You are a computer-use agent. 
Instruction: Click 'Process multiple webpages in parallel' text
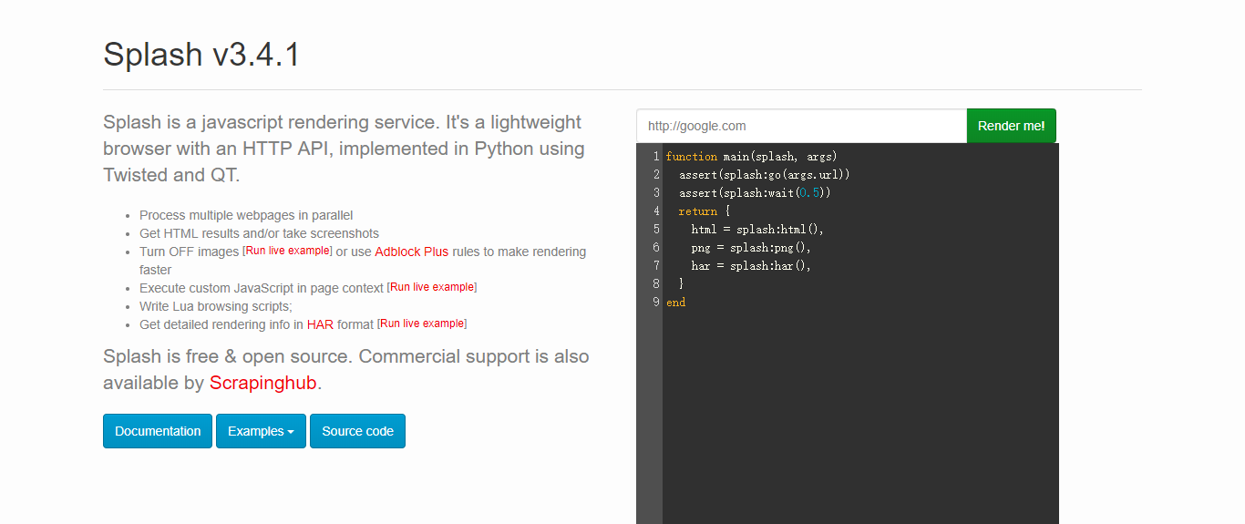click(x=246, y=215)
